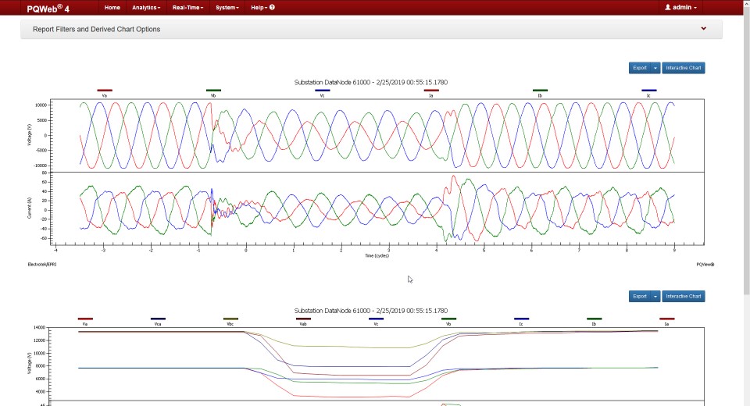Open Interactive Chart for the waveform chart

pyautogui.click(x=684, y=68)
